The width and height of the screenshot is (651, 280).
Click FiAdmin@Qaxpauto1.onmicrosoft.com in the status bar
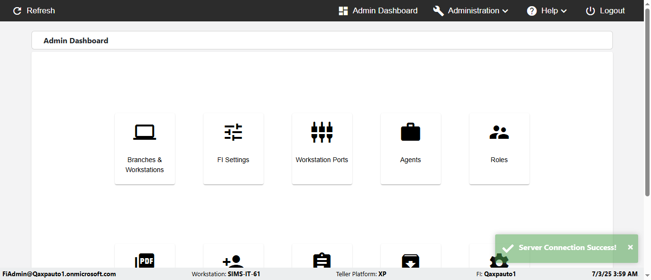click(59, 274)
